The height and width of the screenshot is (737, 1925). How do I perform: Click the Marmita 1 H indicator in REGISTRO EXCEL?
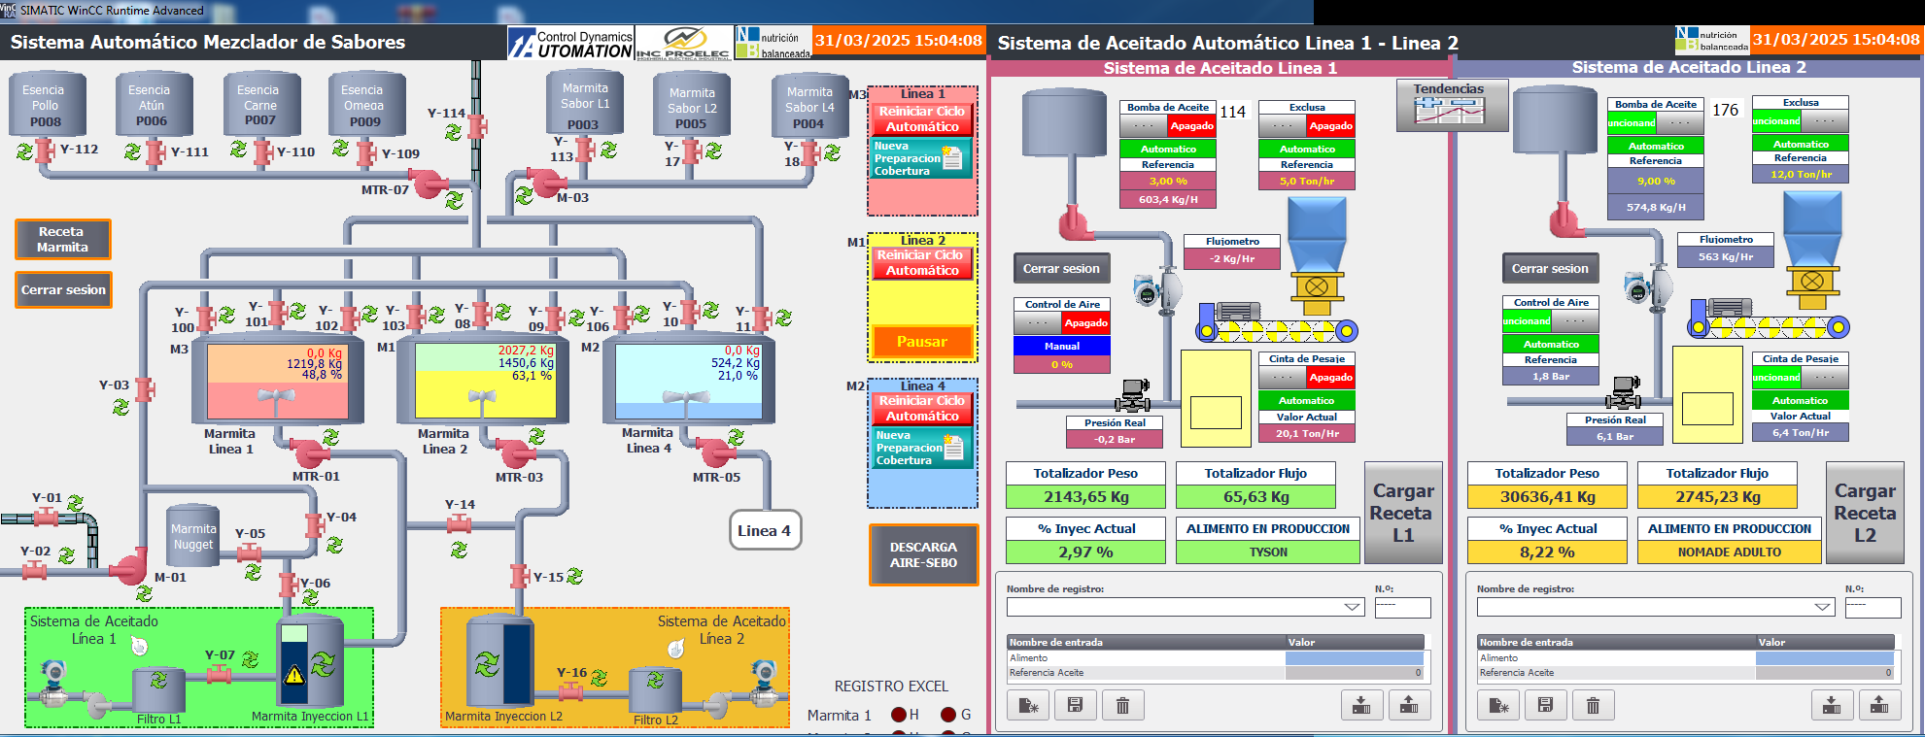[x=899, y=715]
